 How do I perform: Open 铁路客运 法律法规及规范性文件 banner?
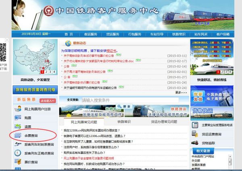click(92, 111)
